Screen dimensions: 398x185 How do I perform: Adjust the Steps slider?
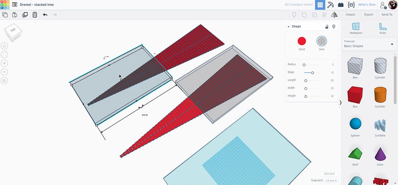coord(313,73)
